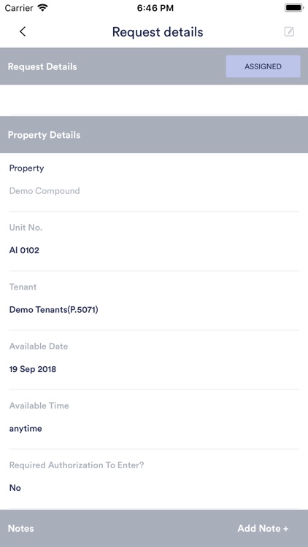Tap the Carrier label in status bar
This screenshot has width=308, height=547.
coord(19,8)
